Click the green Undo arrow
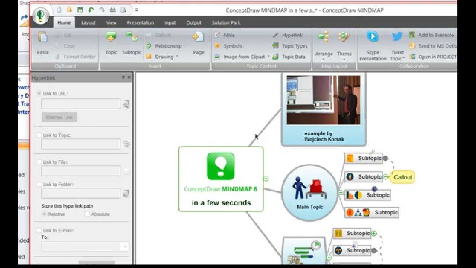The width and height of the screenshot is (476, 268). [91, 10]
